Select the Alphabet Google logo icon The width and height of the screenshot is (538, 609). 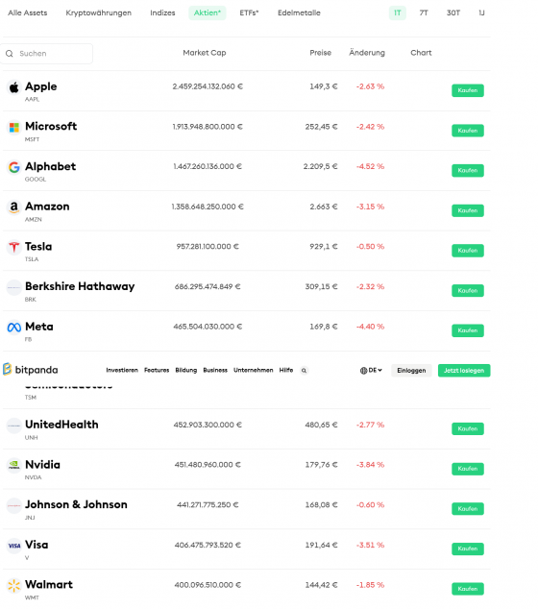(14, 167)
